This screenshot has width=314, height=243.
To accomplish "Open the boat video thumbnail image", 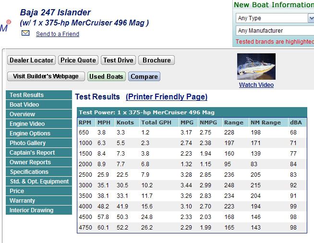I will (256, 66).
